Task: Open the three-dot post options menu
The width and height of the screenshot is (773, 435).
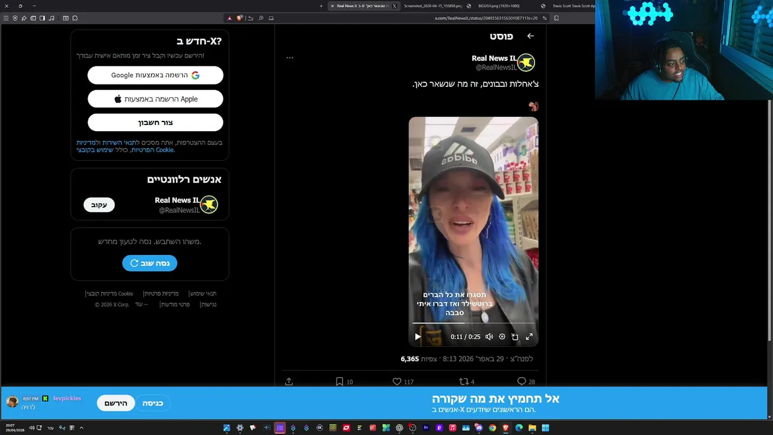Action: [290, 58]
